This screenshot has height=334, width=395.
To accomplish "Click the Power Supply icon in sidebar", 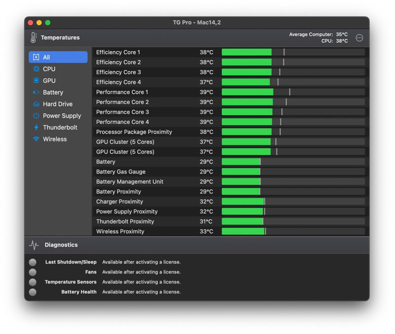I will coord(36,115).
